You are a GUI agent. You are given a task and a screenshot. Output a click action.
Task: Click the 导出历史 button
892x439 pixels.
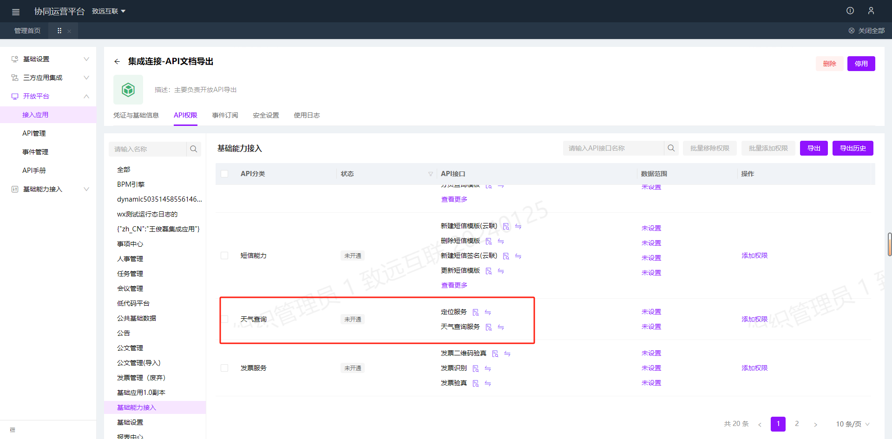tap(853, 148)
